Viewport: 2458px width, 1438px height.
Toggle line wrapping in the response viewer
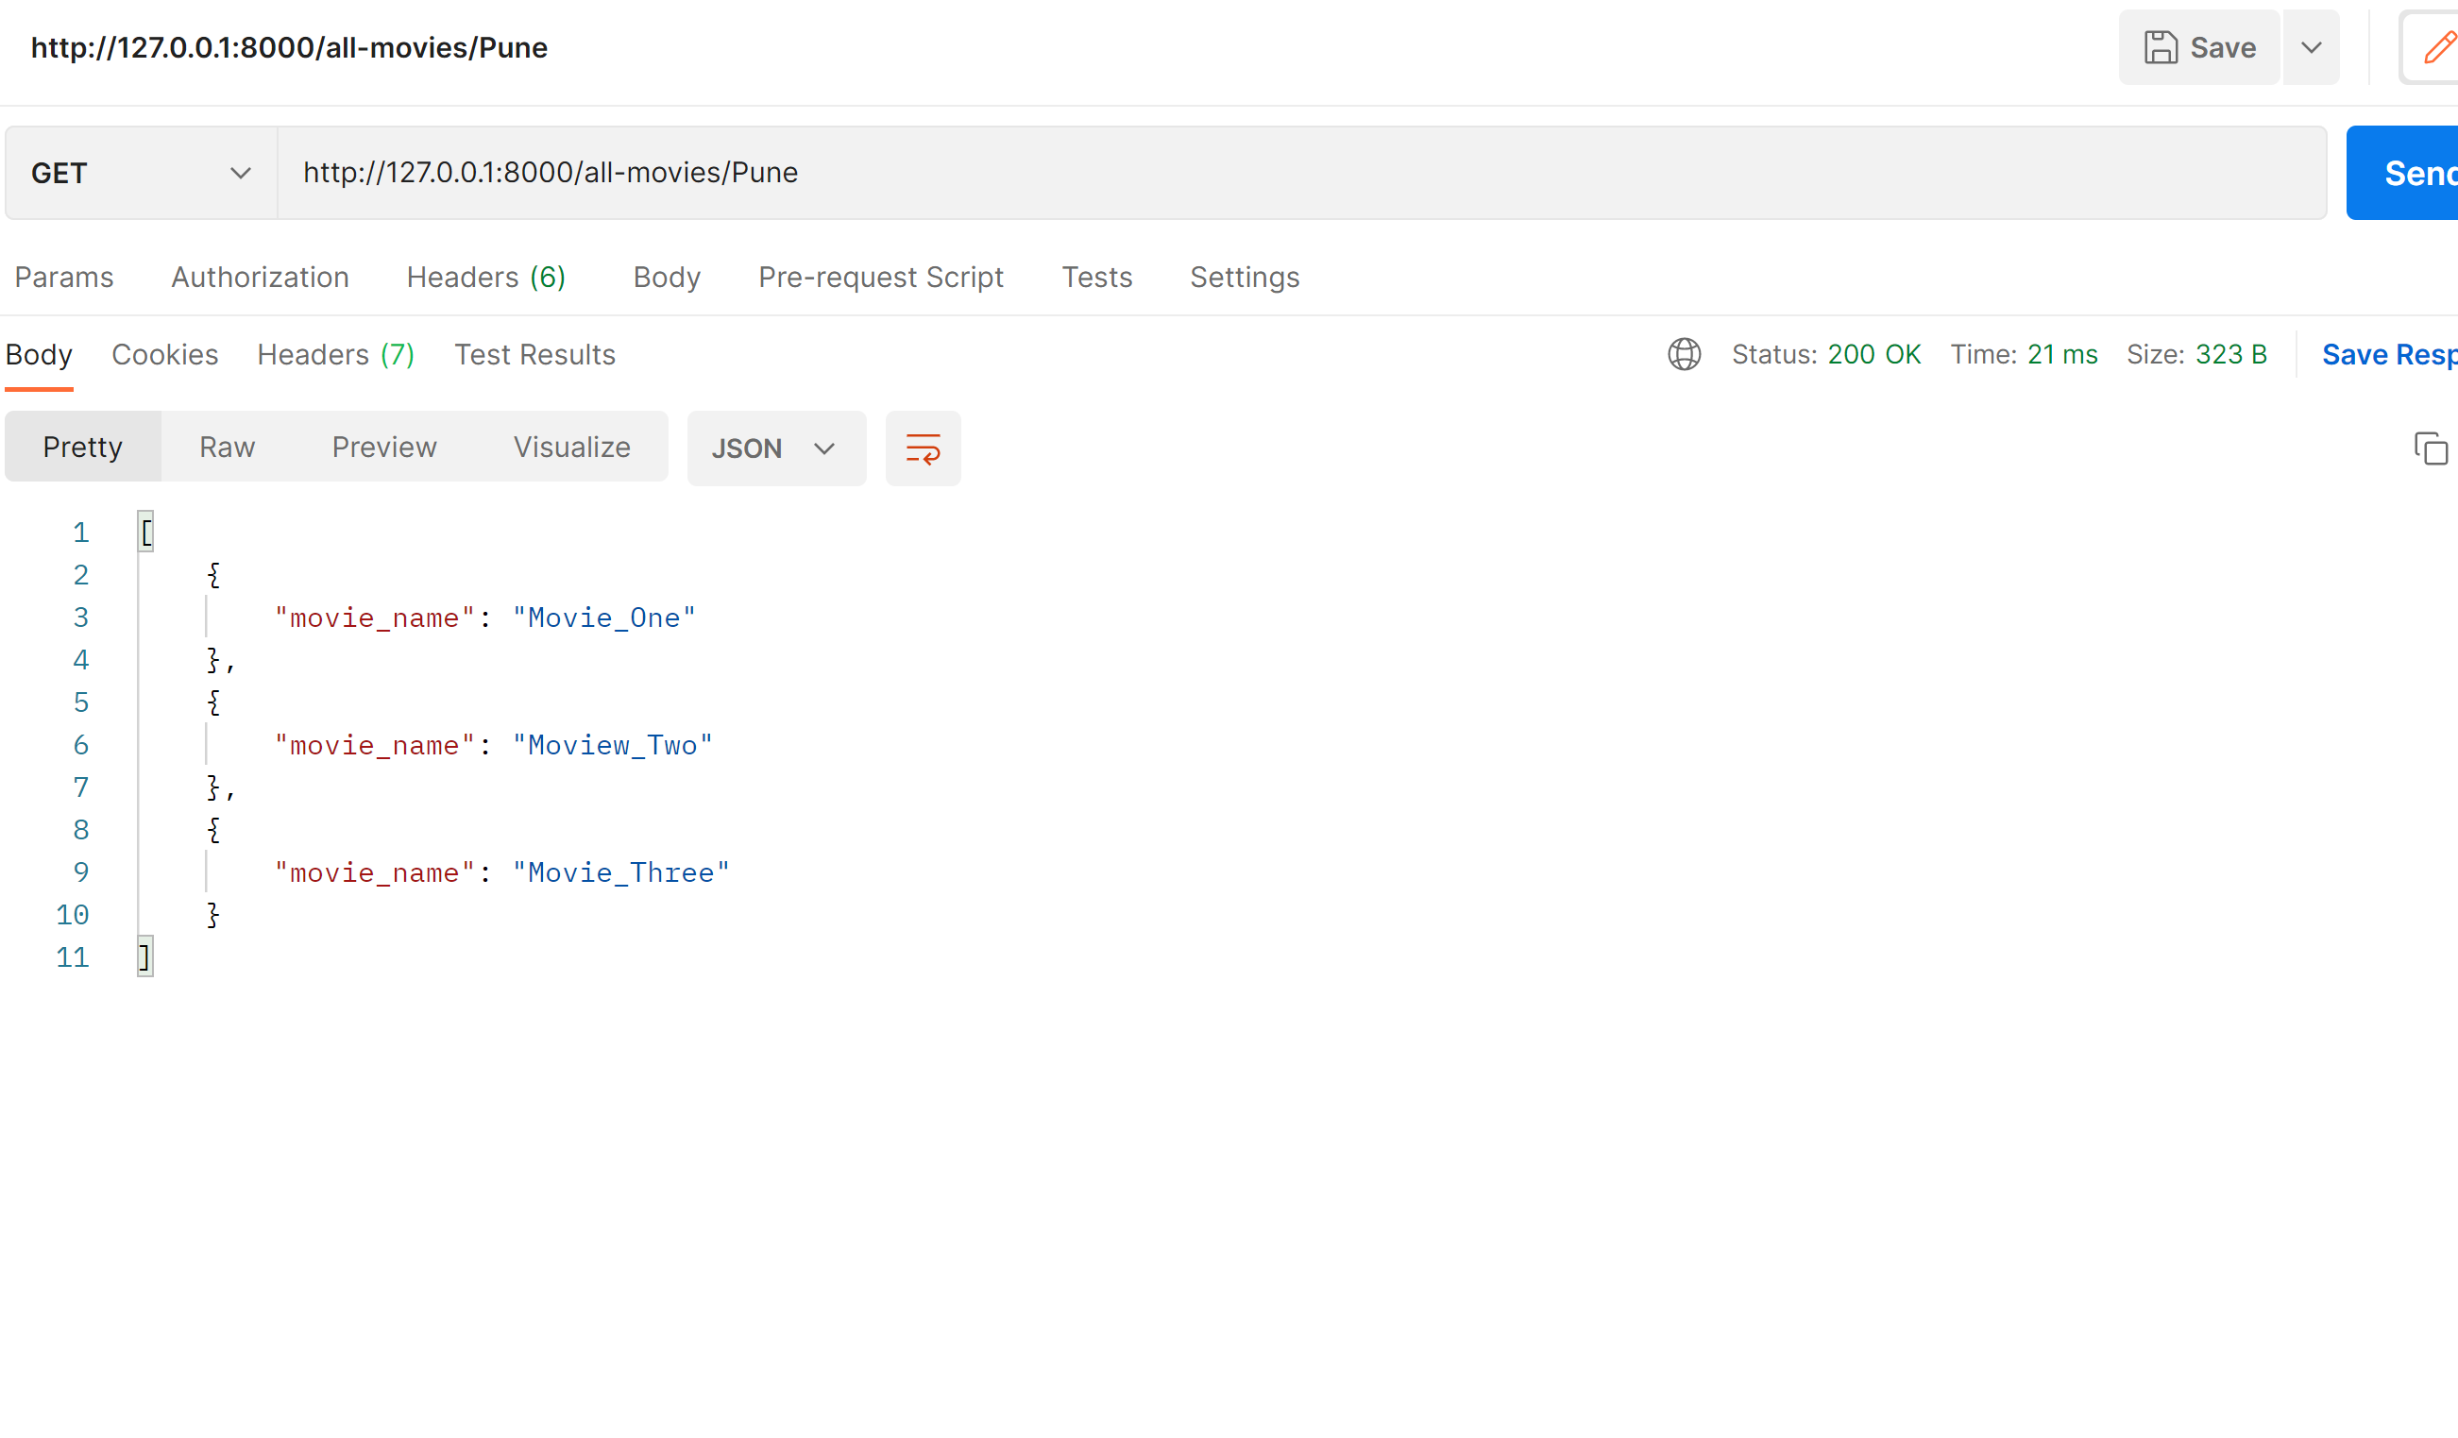click(923, 448)
